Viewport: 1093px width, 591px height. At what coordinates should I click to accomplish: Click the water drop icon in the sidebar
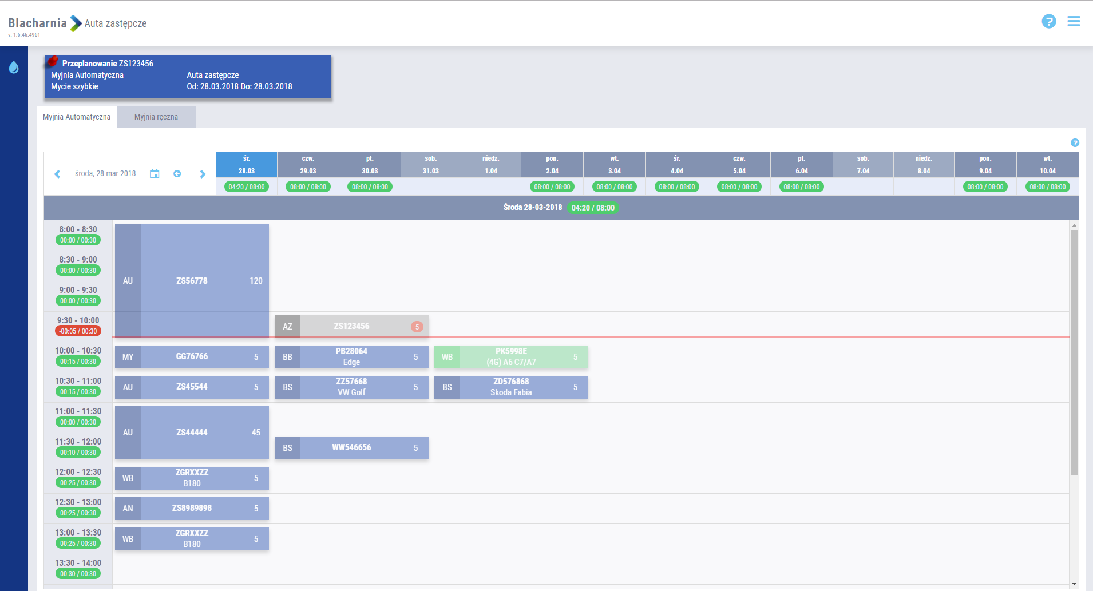pos(14,68)
